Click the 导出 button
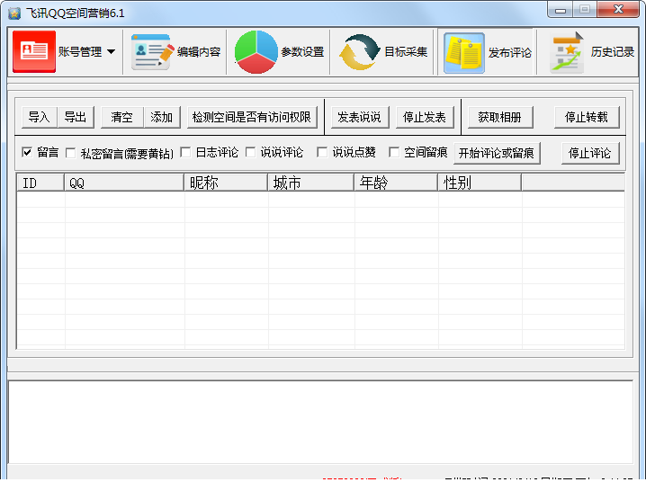The width and height of the screenshot is (646, 500). pos(76,118)
